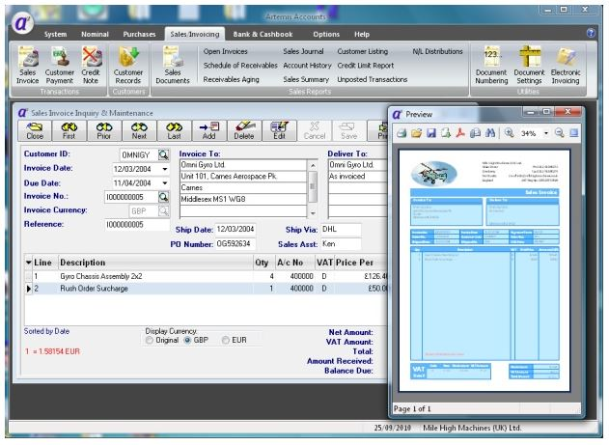Open the Purchases menu tab
The height and width of the screenshot is (445, 609).
pos(139,34)
